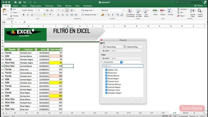Click the Paste clipboard icon
Image resolution: width=208 pixels, height=117 pixels.
(5, 11)
